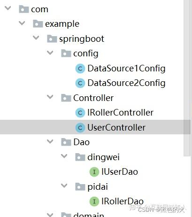Click the UserController class icon
This screenshot has width=192, height=217.
80,128
